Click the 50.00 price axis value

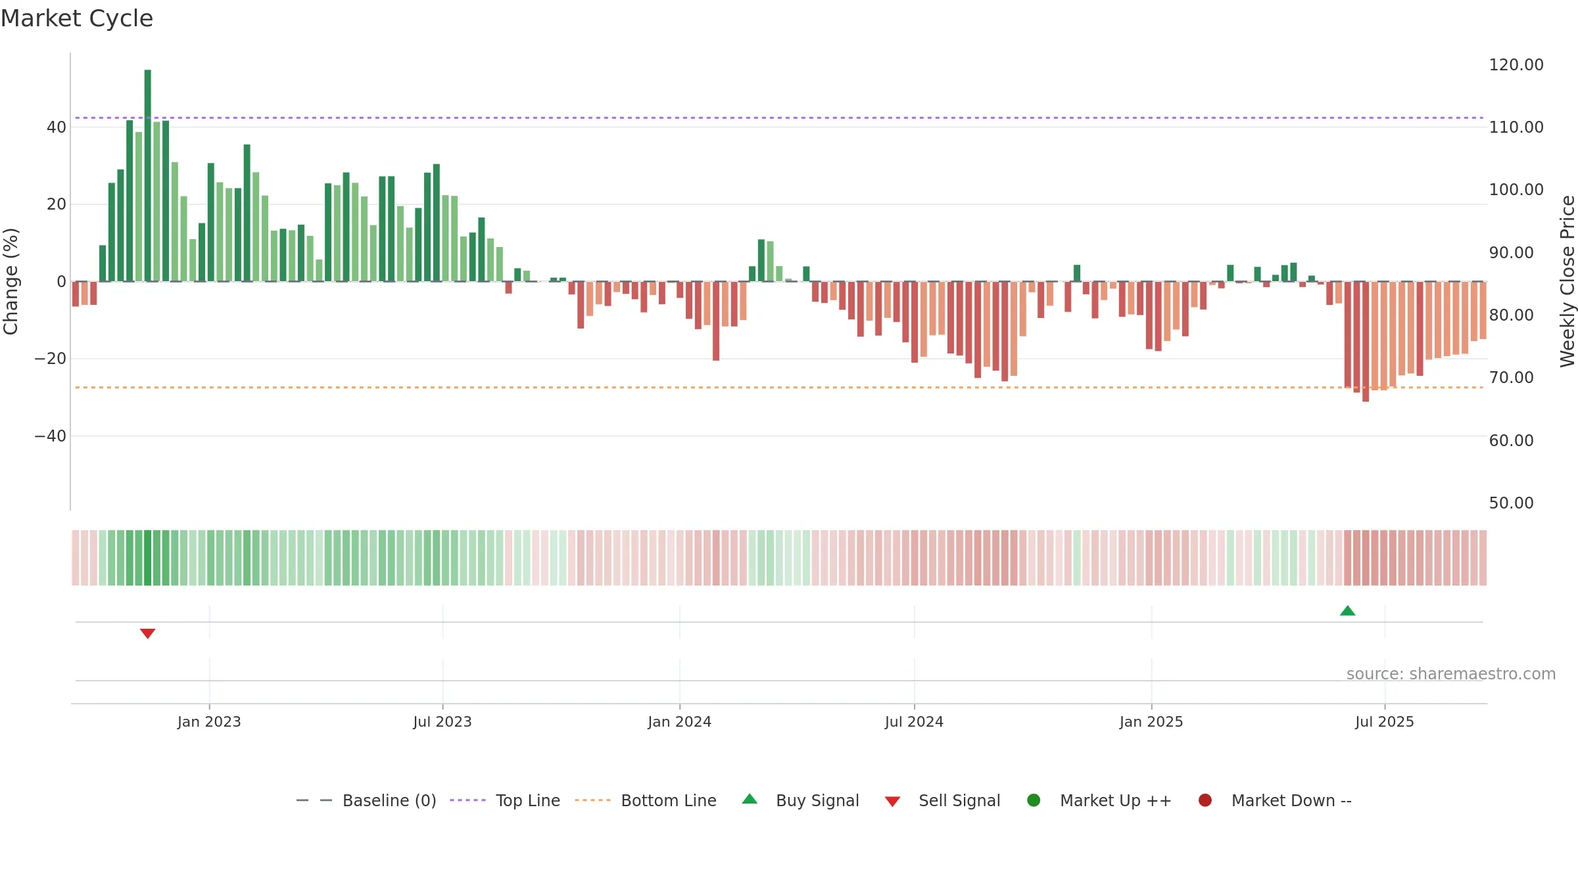pyautogui.click(x=1511, y=503)
